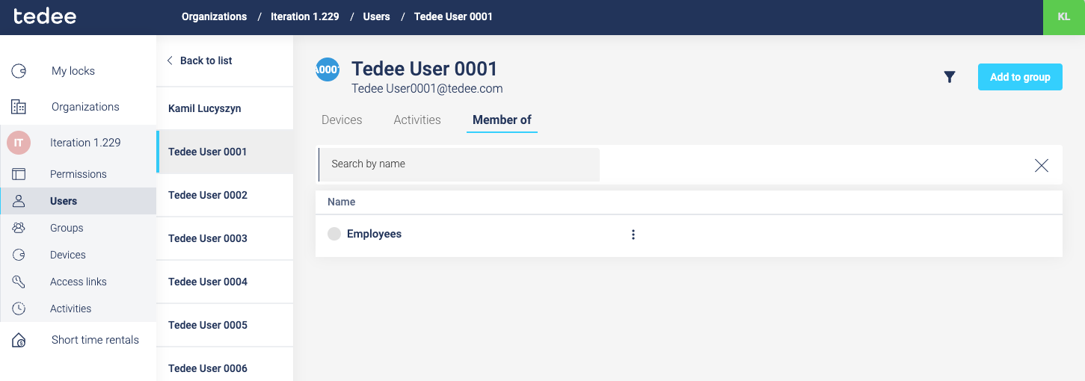Click the Permissions panel icon
Image resolution: width=1085 pixels, height=381 pixels.
click(19, 174)
